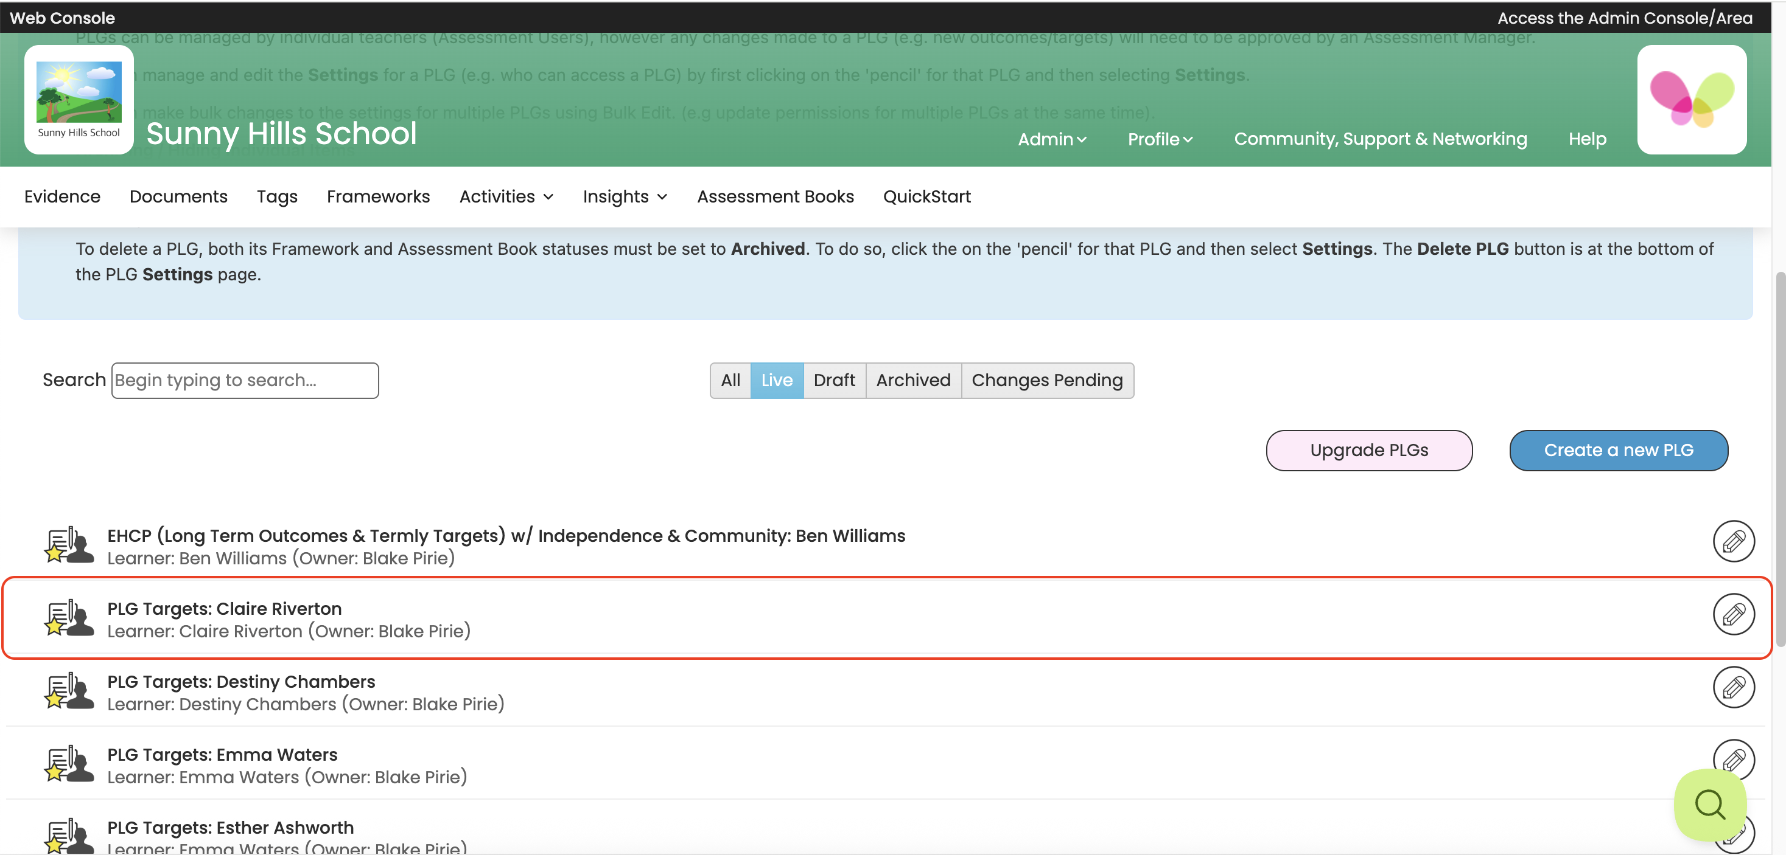Go to Assessment Books tab

tap(775, 197)
